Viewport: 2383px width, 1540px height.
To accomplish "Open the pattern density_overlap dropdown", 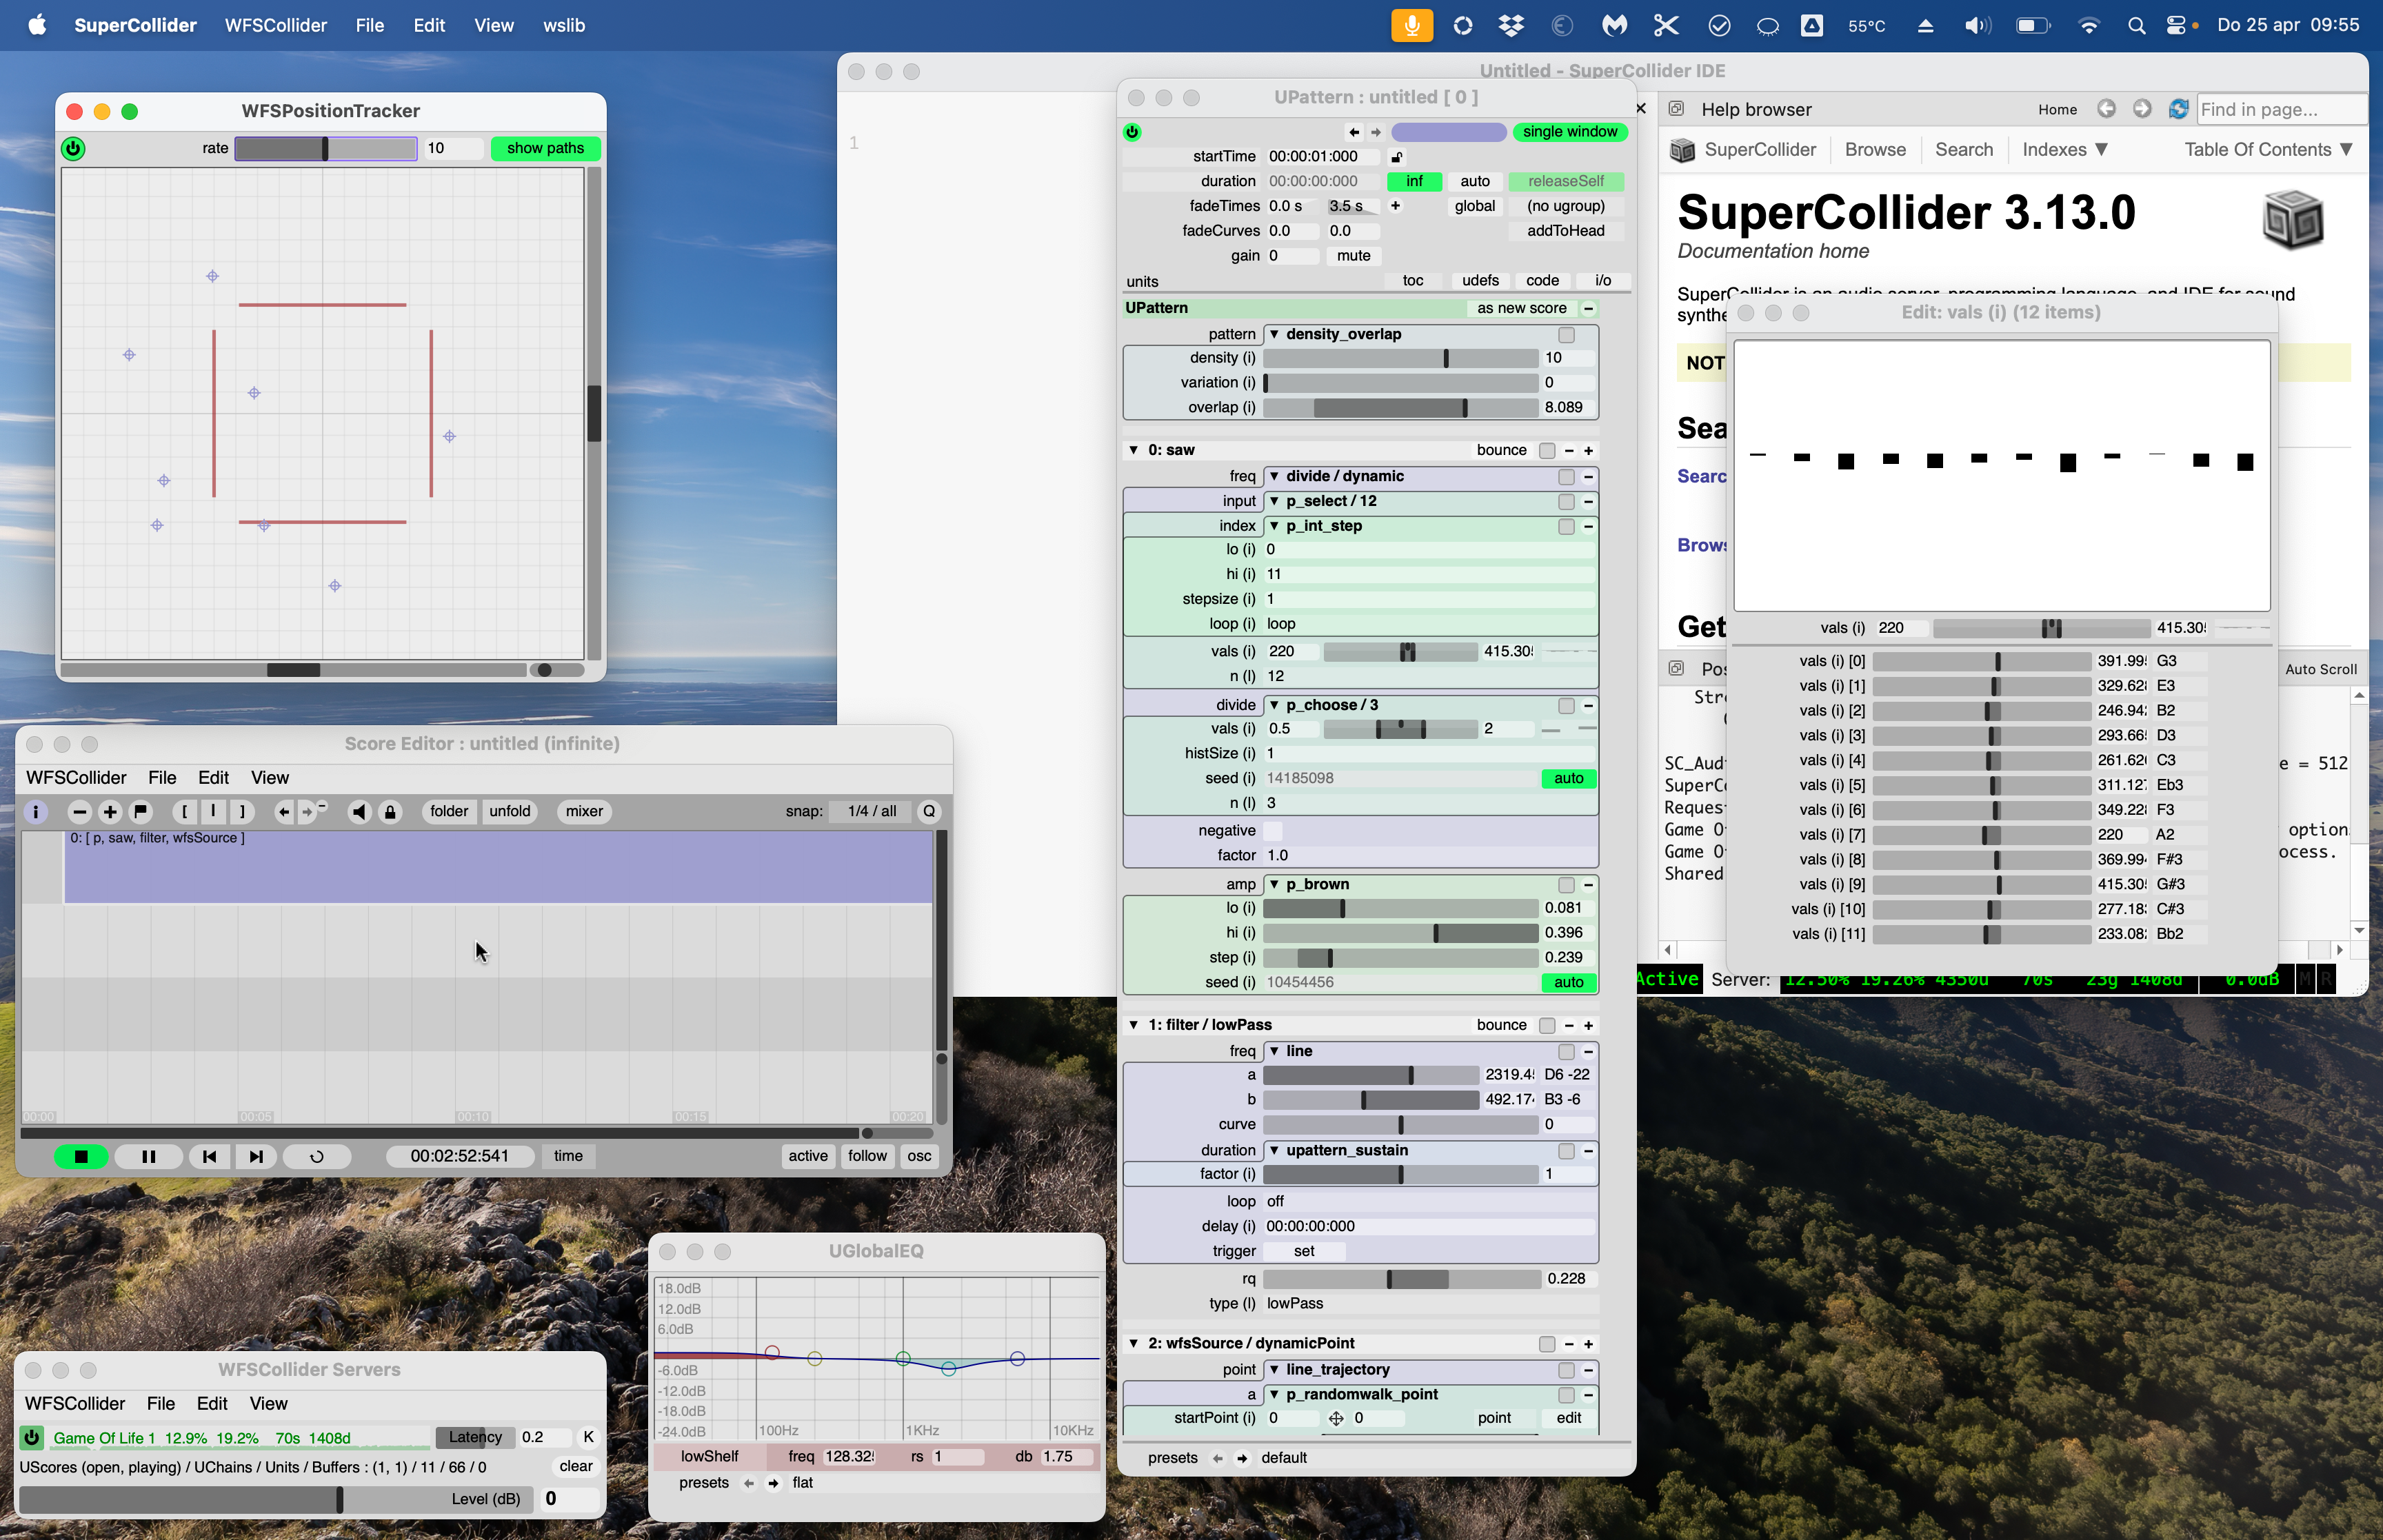I will [x=1342, y=334].
